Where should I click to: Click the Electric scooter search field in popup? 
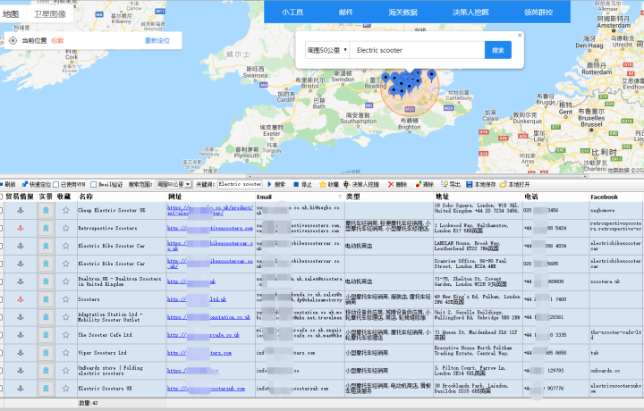(418, 50)
